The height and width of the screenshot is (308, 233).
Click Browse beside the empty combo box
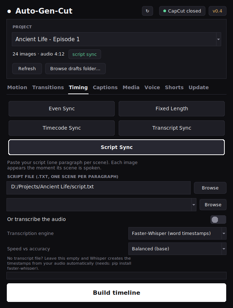pyautogui.click(x=213, y=205)
